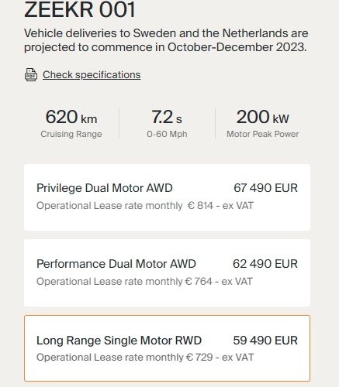Click the October-December 2023 date text
Image resolution: width=339 pixels, height=387 pixels.
(x=237, y=47)
